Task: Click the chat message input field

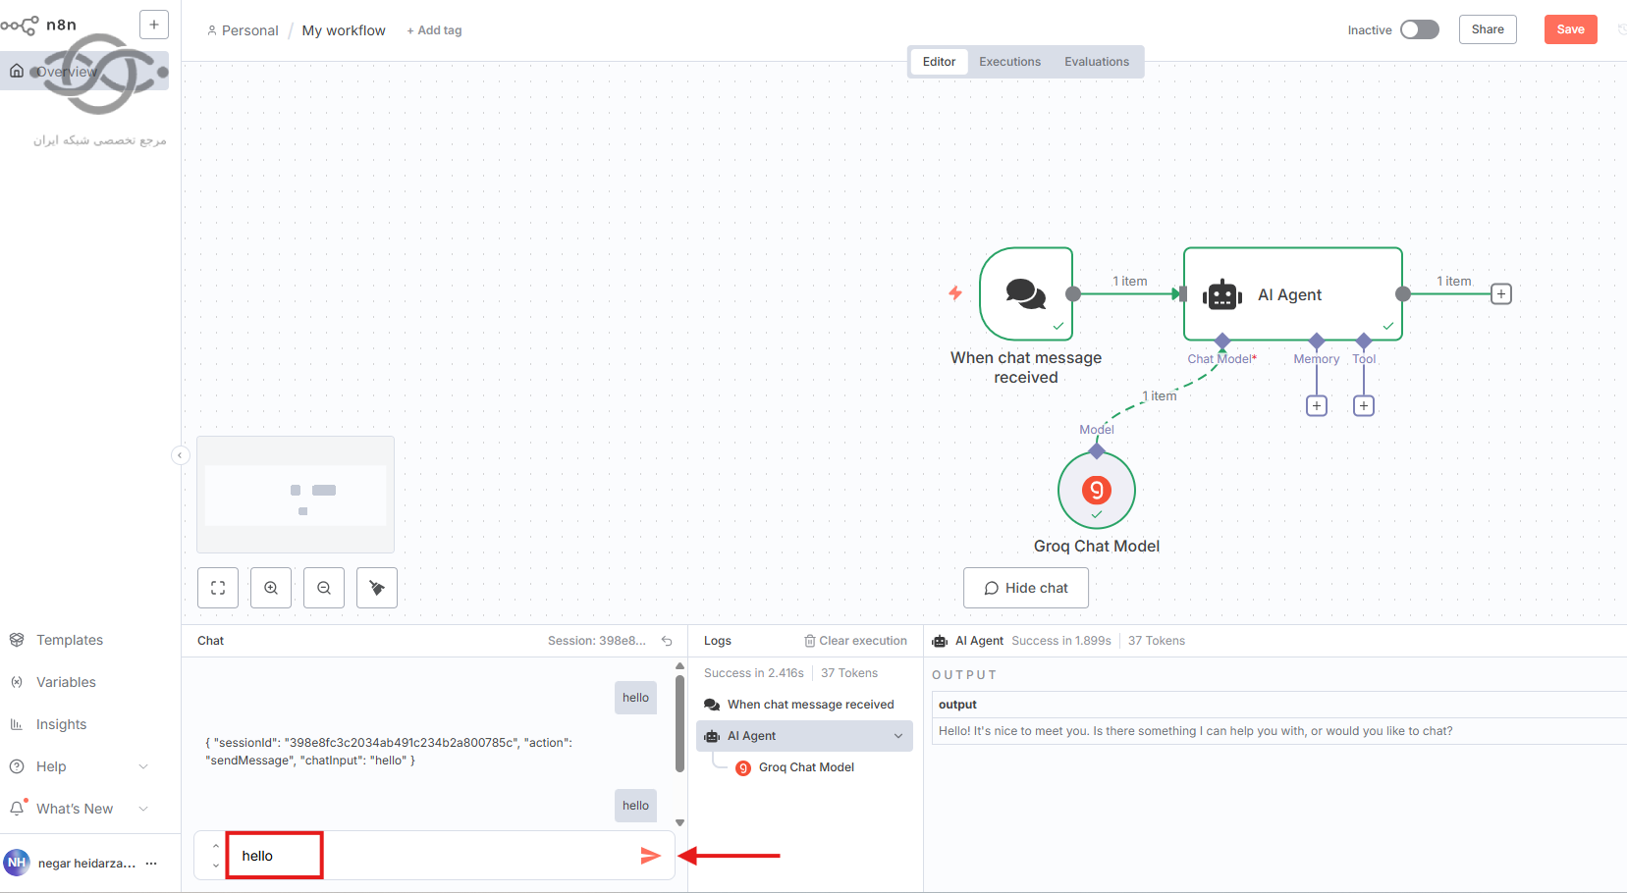Action: pos(432,856)
